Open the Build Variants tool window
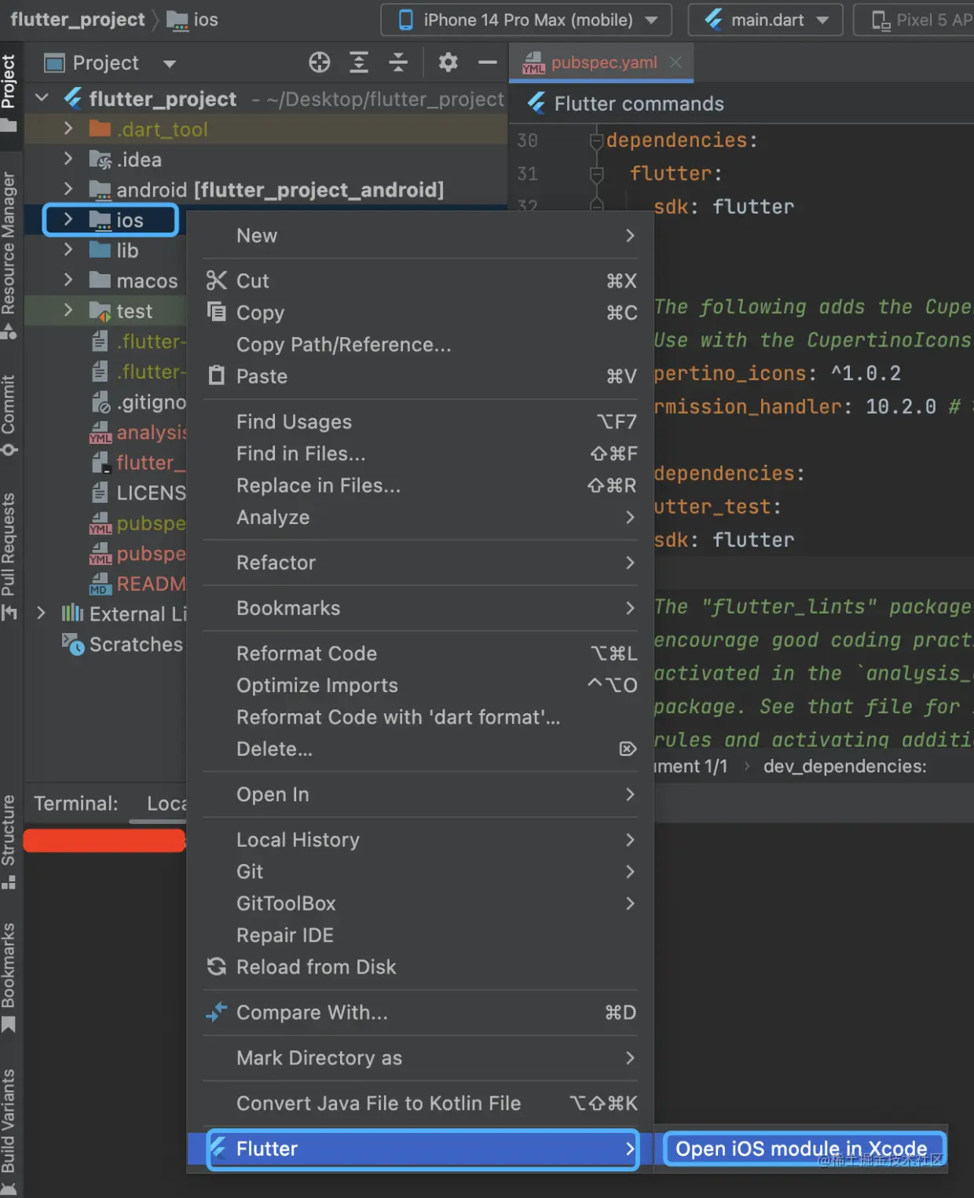This screenshot has height=1198, width=974. tap(9, 1131)
